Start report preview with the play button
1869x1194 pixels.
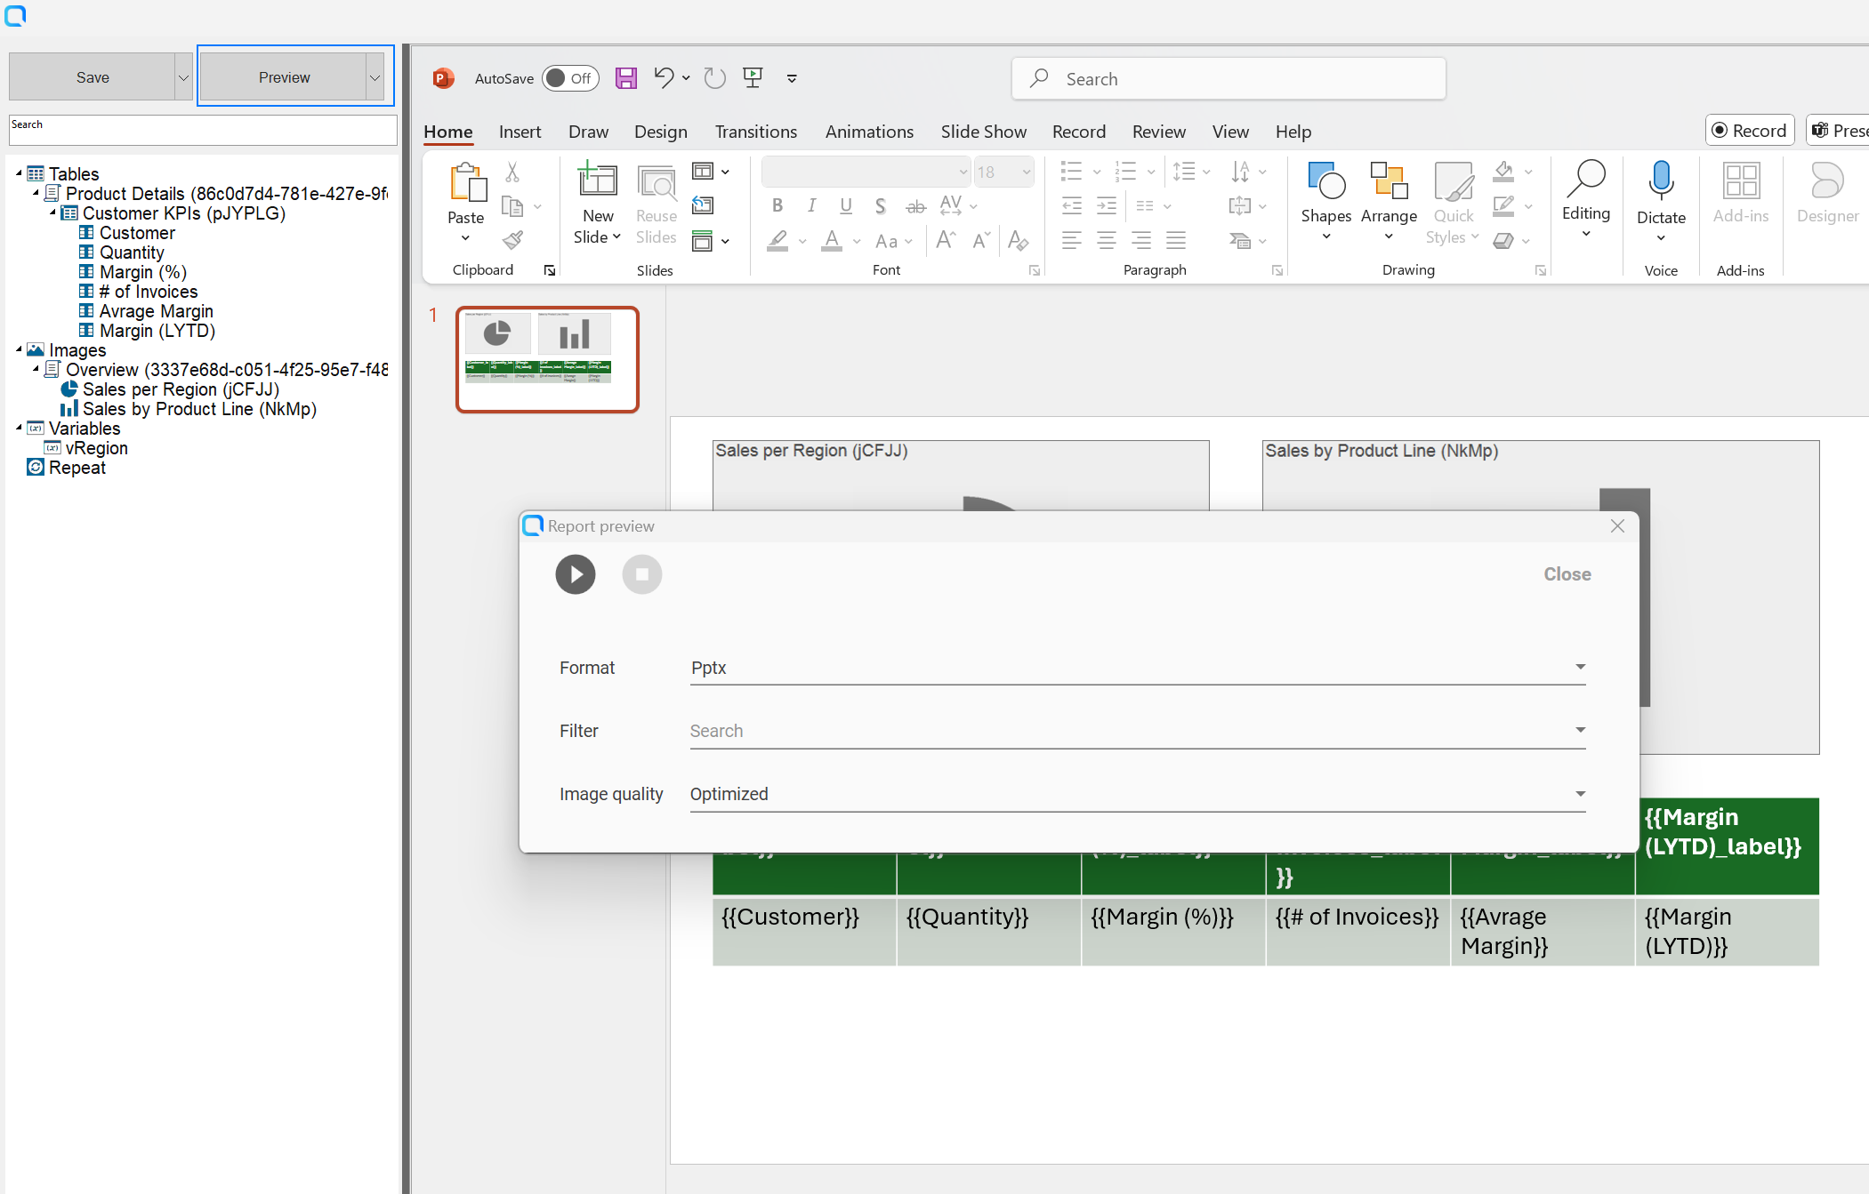576,574
